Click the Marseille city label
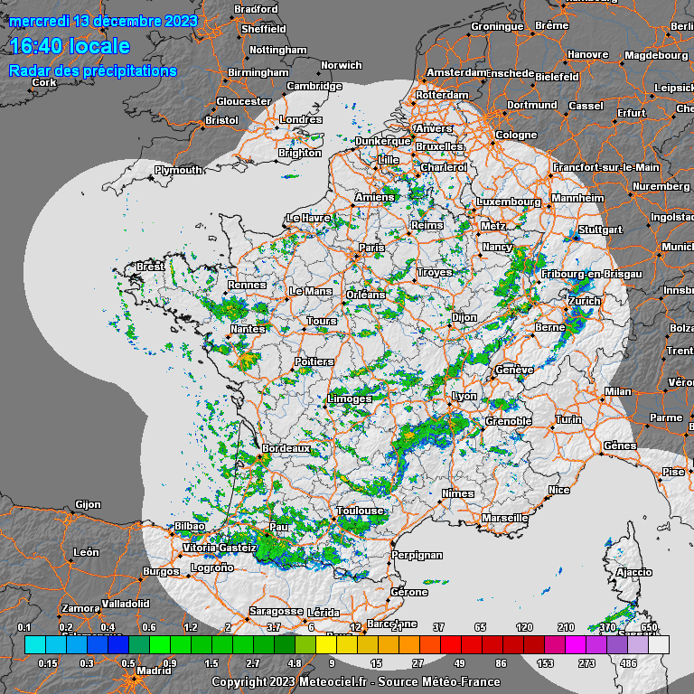 505,518
